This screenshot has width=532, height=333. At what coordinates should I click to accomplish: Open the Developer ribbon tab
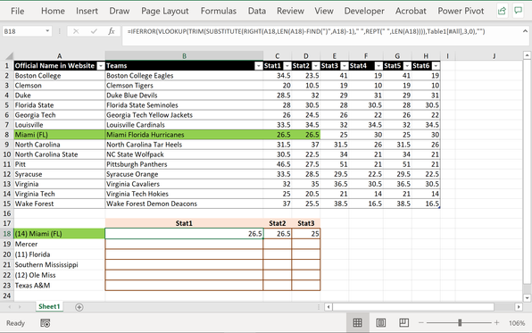pos(364,12)
